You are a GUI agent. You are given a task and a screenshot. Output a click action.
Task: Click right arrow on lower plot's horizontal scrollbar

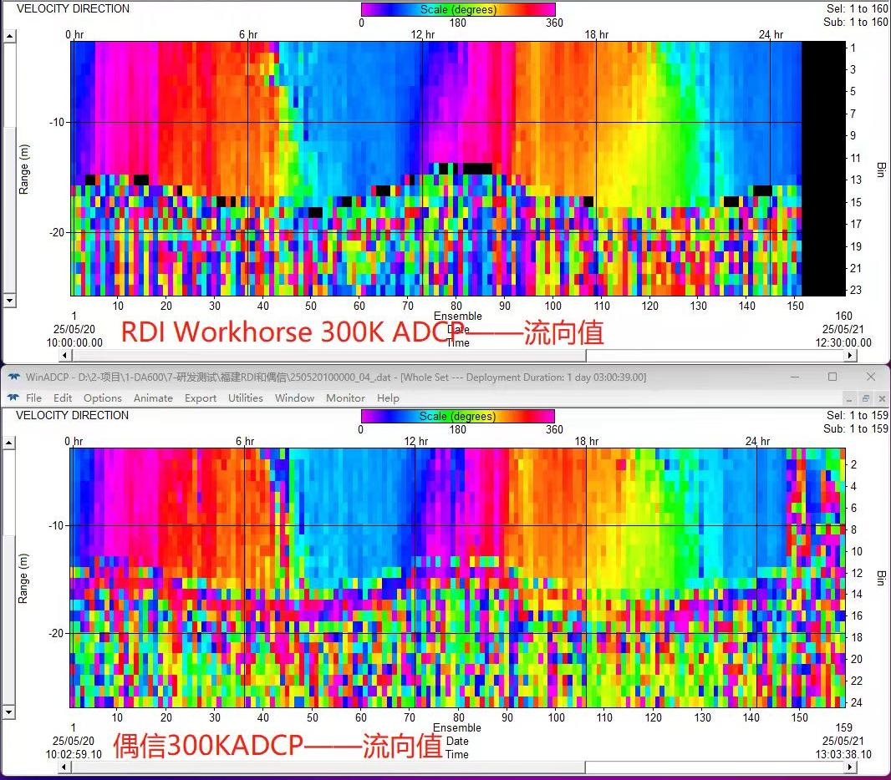pyautogui.click(x=851, y=767)
